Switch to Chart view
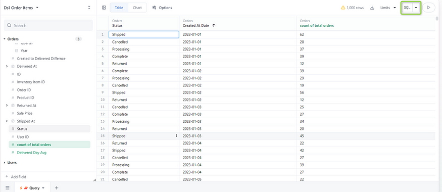The height and width of the screenshot is (192, 442). (x=137, y=8)
